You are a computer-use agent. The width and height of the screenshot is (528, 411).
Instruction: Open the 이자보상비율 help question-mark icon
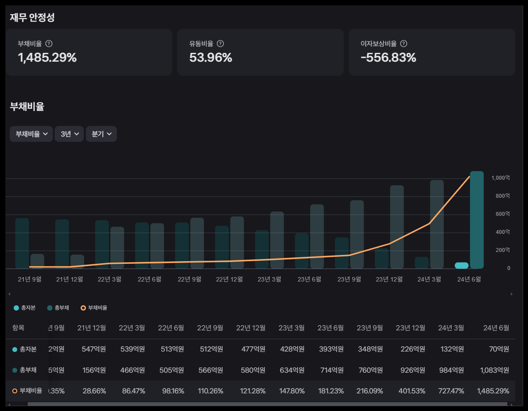(x=403, y=44)
